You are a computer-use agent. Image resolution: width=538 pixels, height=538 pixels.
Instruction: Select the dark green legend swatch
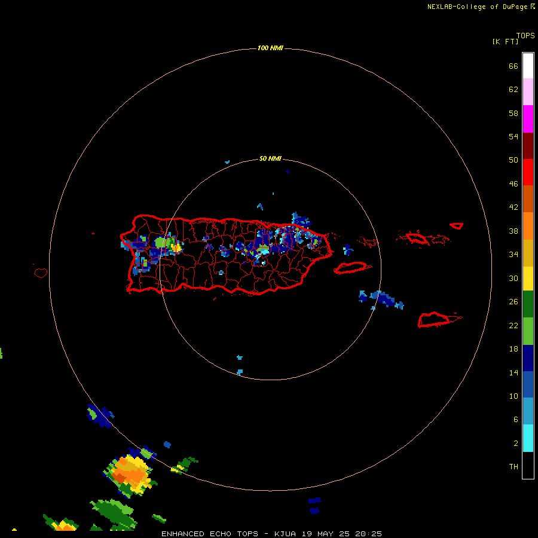[x=528, y=304]
